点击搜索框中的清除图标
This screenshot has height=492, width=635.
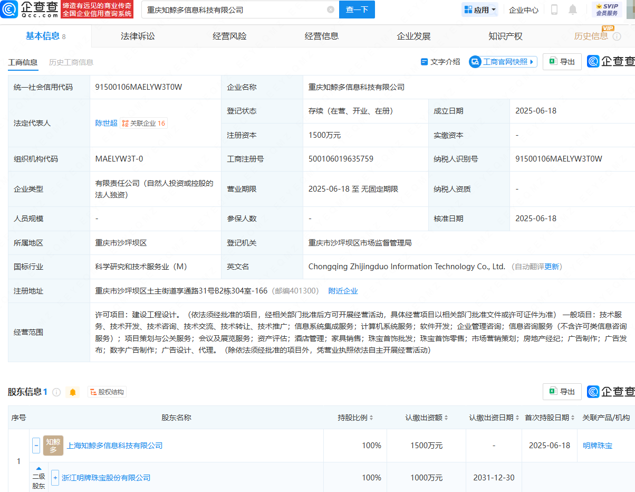pos(330,10)
